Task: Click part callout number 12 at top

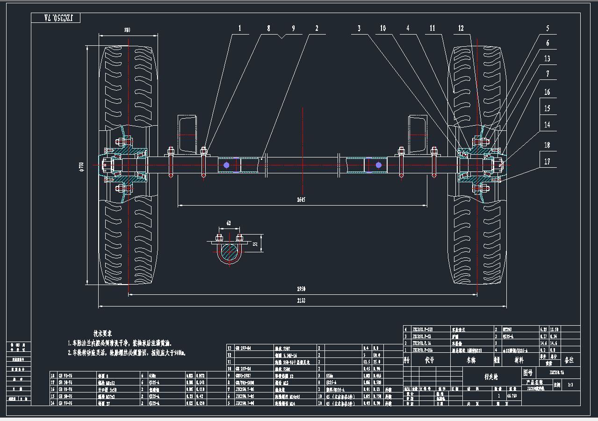Action: coord(461,29)
